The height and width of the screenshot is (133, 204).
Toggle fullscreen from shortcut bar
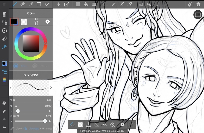coord(122,125)
